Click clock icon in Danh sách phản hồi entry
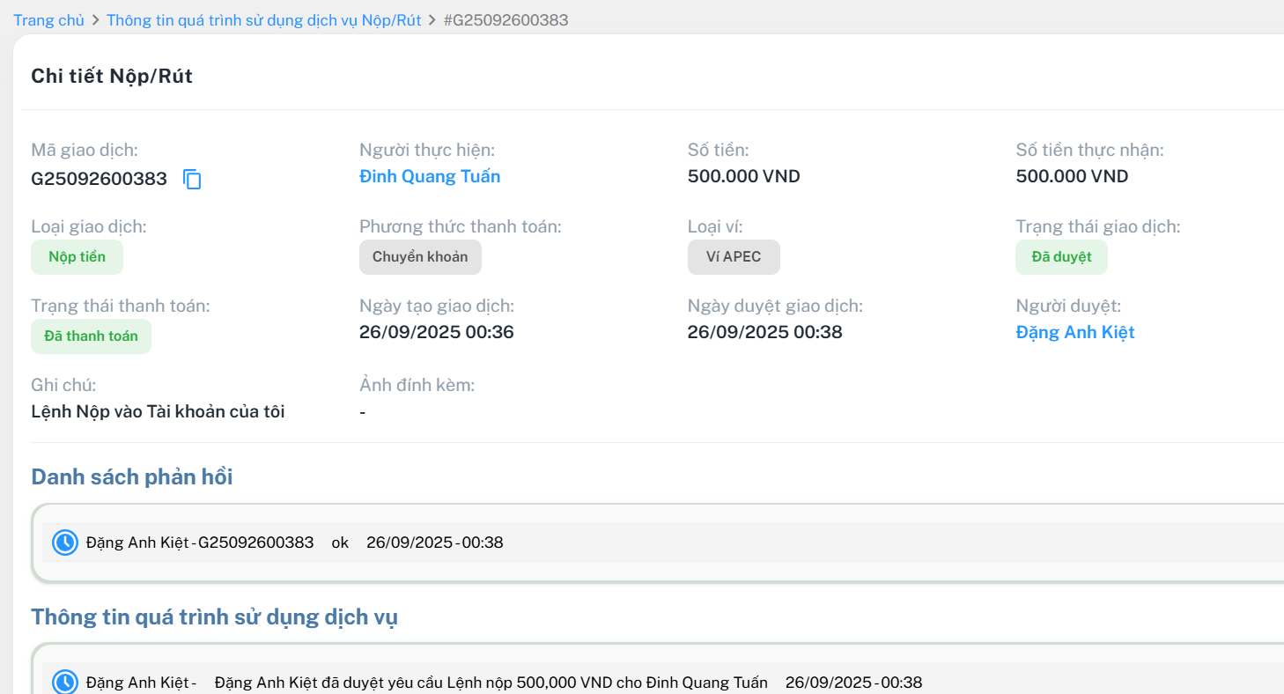This screenshot has width=1284, height=694. tap(65, 543)
